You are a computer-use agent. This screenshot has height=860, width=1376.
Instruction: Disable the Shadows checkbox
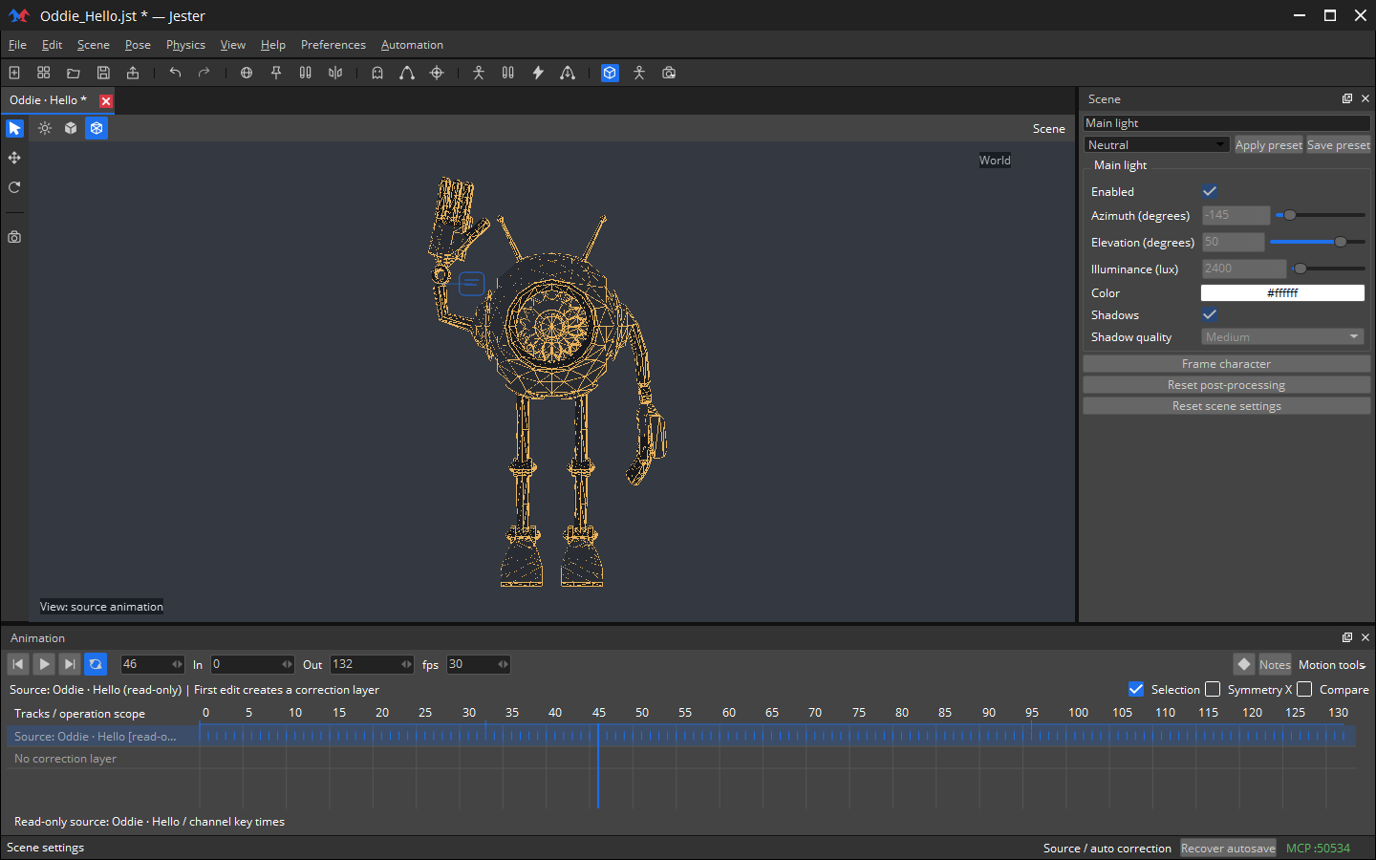[x=1210, y=314]
